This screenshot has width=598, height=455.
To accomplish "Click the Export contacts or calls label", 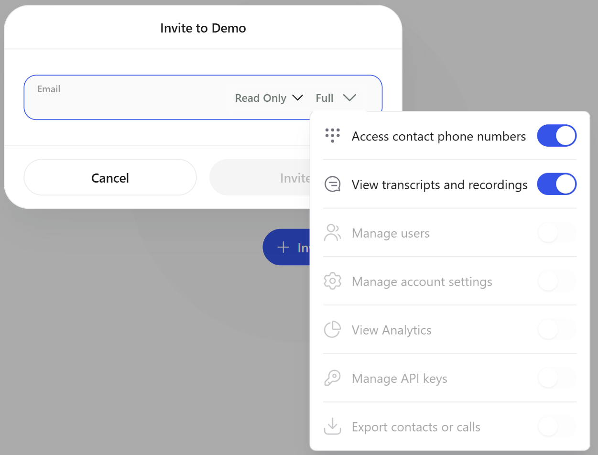I will [x=416, y=427].
